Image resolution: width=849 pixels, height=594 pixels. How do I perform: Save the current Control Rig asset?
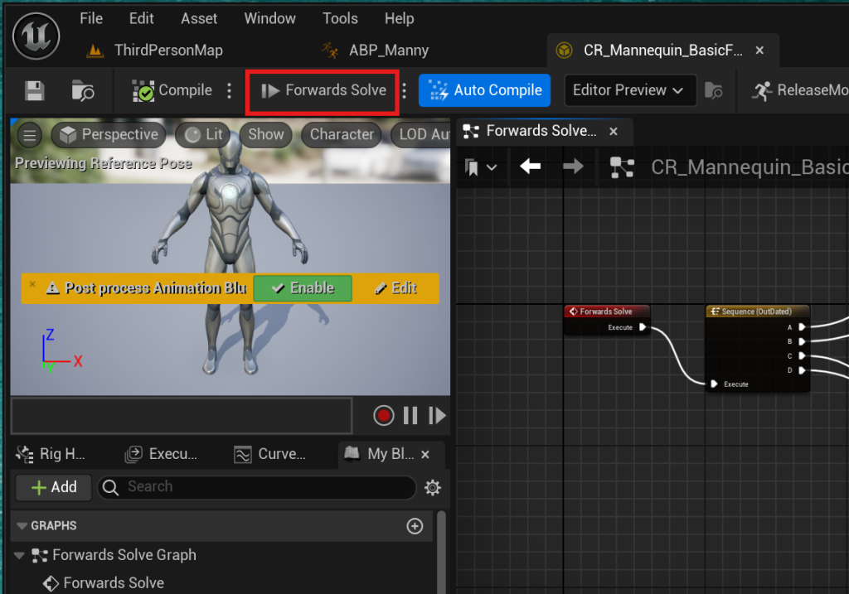click(35, 90)
